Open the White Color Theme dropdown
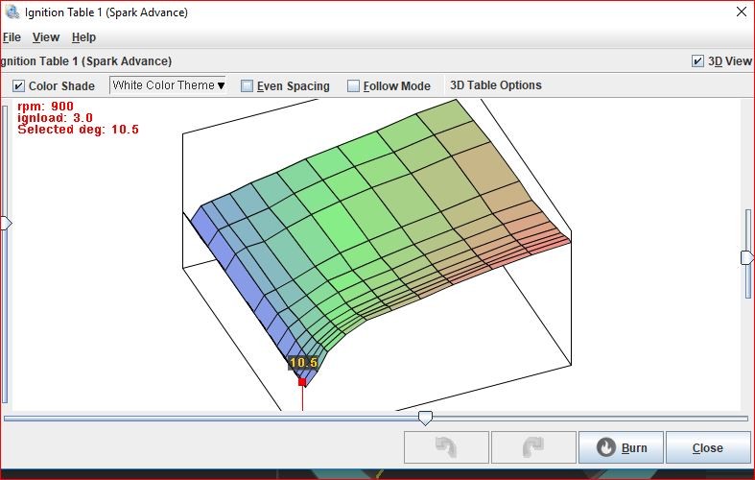Screen dimensions: 755x480 [168, 85]
